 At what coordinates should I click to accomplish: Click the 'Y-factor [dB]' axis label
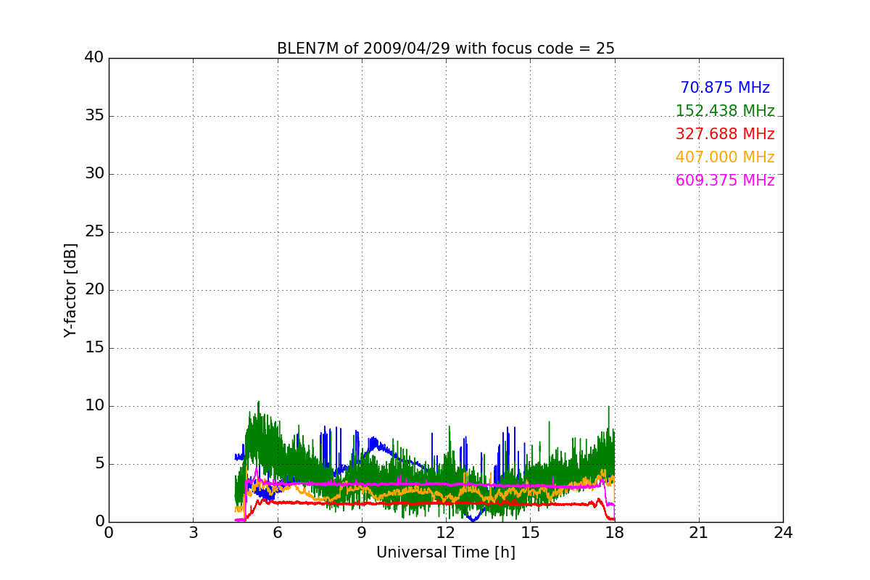[70, 290]
